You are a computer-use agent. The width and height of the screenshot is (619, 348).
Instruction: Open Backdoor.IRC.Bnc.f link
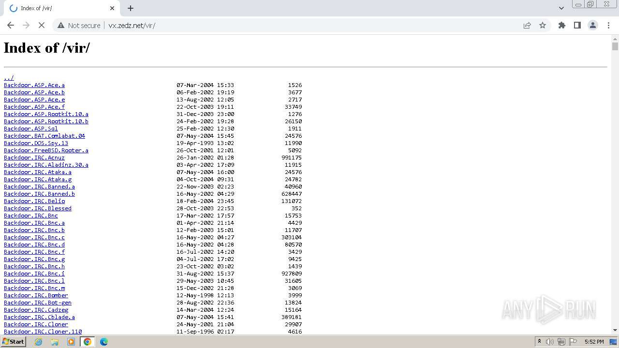coord(34,252)
